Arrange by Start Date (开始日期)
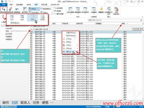Image resolution: width=144 pixels, height=108 pixels. [x=34, y=12]
